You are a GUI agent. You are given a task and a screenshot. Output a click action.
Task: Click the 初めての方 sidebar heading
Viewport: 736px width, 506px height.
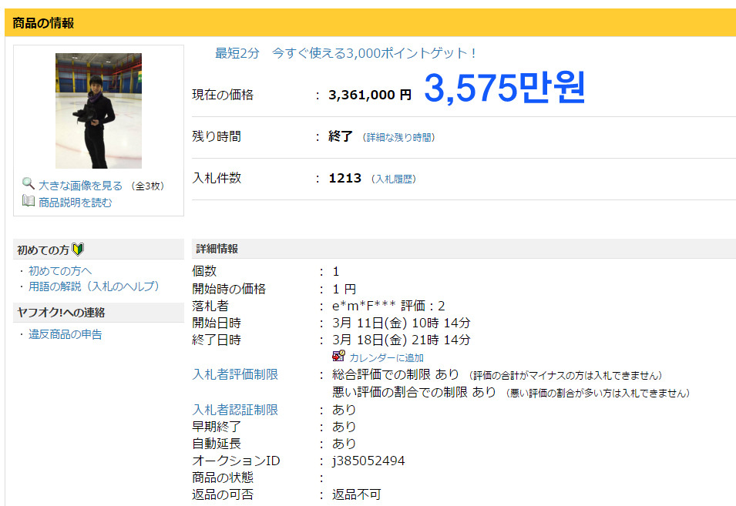[x=99, y=250]
